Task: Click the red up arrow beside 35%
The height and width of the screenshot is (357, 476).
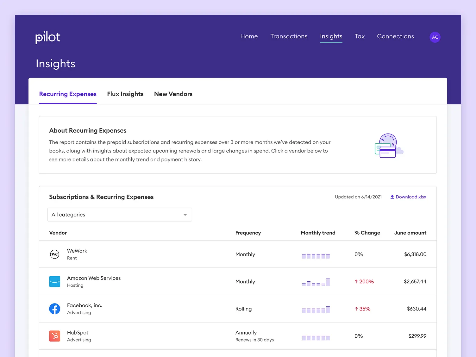Action: pos(356,309)
